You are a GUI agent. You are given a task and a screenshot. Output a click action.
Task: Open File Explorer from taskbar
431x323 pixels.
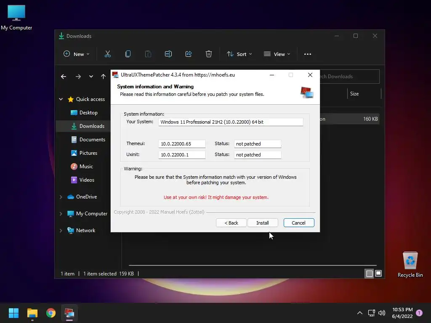[x=32, y=313]
